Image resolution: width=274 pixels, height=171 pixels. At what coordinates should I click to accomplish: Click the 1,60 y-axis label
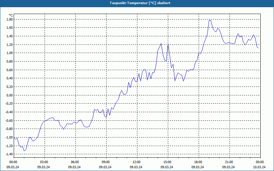[10, 28]
